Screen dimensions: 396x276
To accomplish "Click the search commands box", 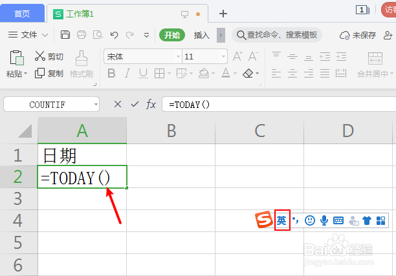I will 277,35.
